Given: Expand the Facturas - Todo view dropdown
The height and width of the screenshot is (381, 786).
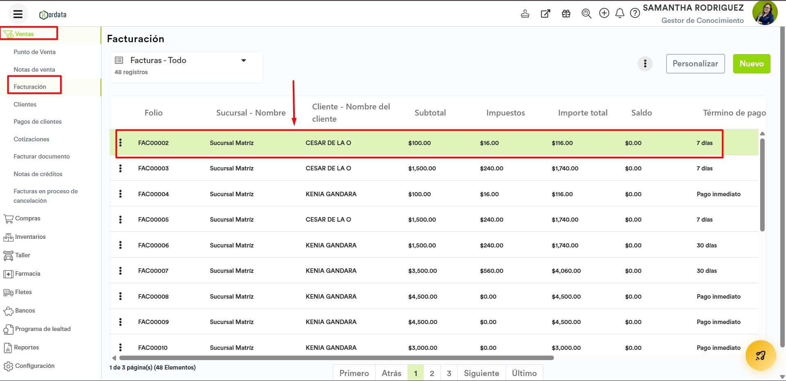Looking at the screenshot, I should point(244,60).
